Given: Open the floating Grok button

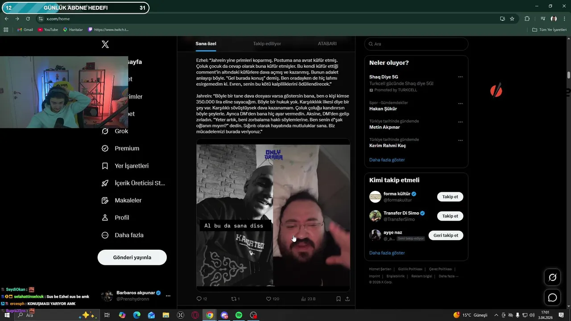Looking at the screenshot, I should click(x=552, y=277).
